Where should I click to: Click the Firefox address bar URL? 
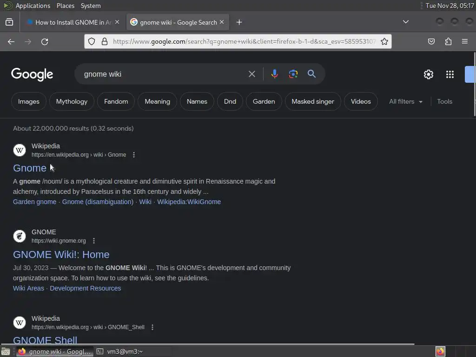coord(245,41)
